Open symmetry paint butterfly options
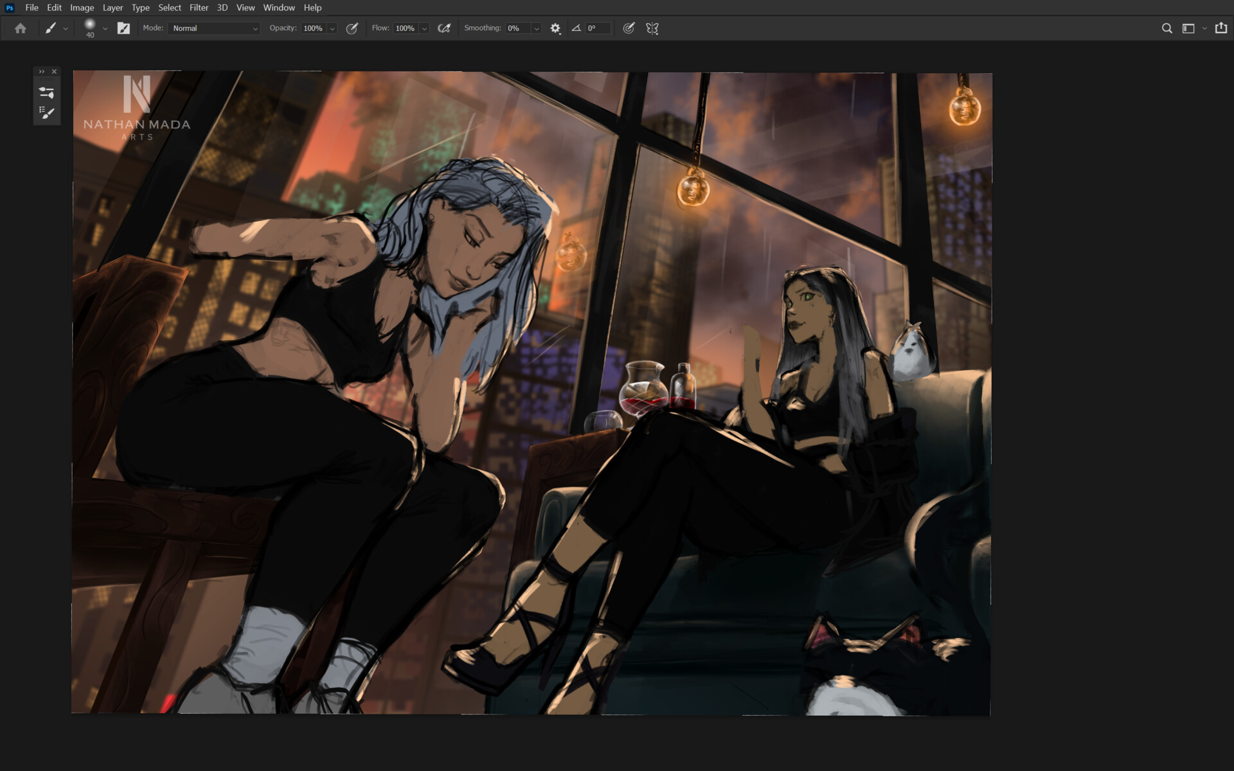 pos(652,28)
